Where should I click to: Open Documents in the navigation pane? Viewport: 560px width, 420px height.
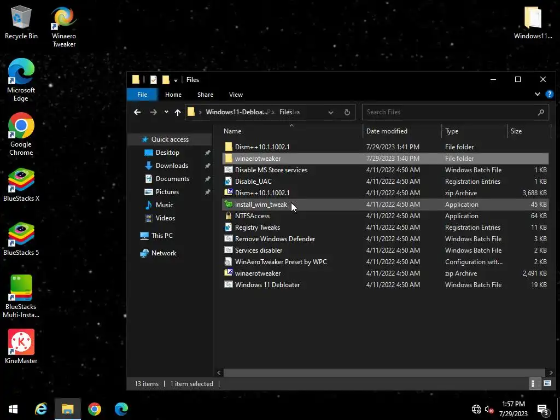pos(172,179)
